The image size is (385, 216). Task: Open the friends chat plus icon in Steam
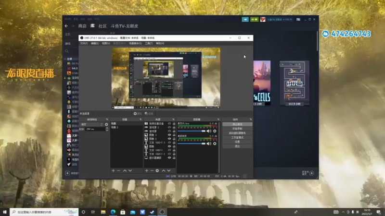tap(311, 173)
